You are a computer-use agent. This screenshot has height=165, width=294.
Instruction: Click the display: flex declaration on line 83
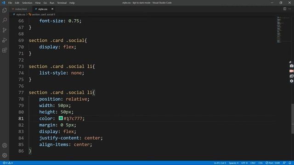point(57,132)
